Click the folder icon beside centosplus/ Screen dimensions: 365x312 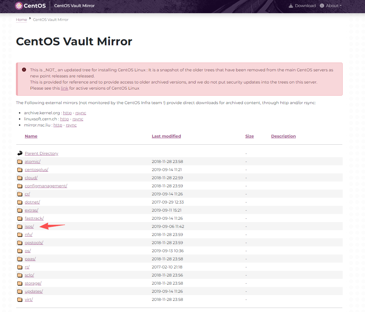click(20, 170)
